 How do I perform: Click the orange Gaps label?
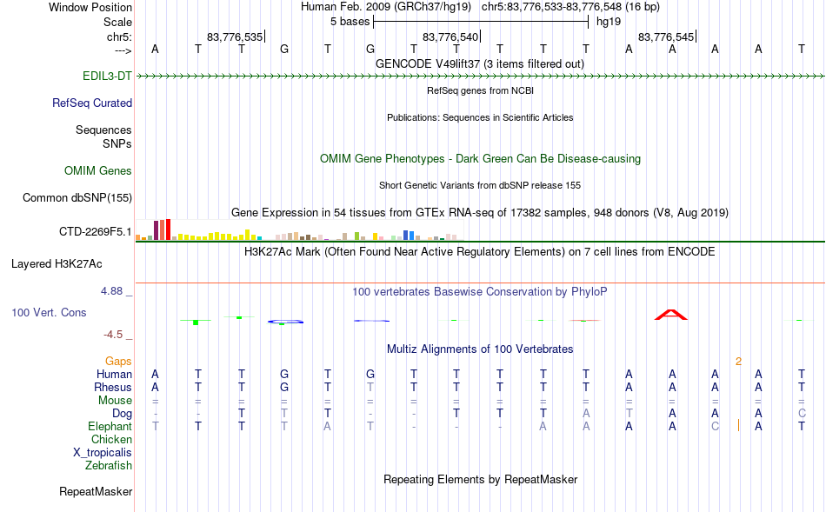[118, 361]
